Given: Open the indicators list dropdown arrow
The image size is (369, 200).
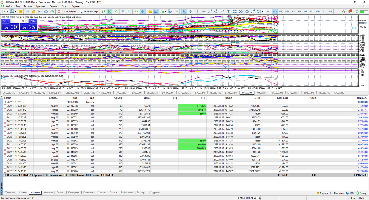Looking at the screenshot, I should click(x=165, y=11).
